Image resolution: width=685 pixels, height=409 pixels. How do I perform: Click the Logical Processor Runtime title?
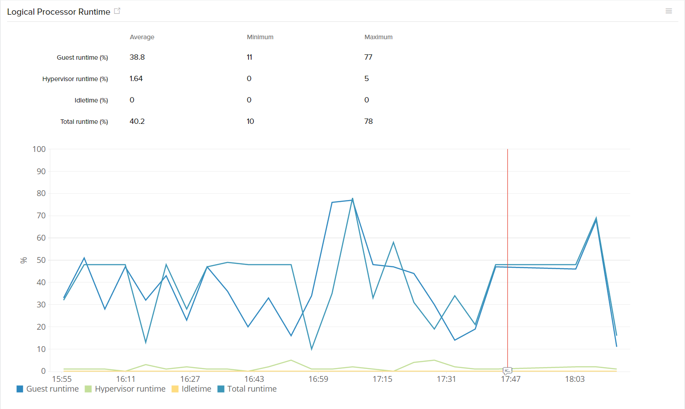tap(58, 12)
